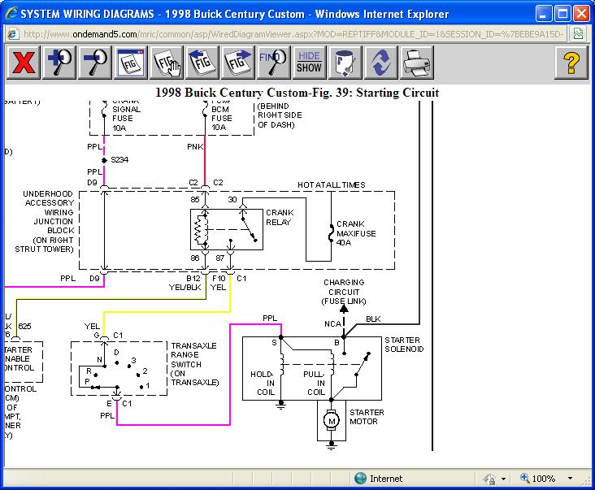
Task: Print the wiring diagram
Action: click(x=417, y=63)
